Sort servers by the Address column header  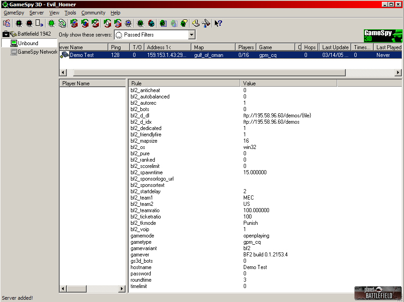168,47
